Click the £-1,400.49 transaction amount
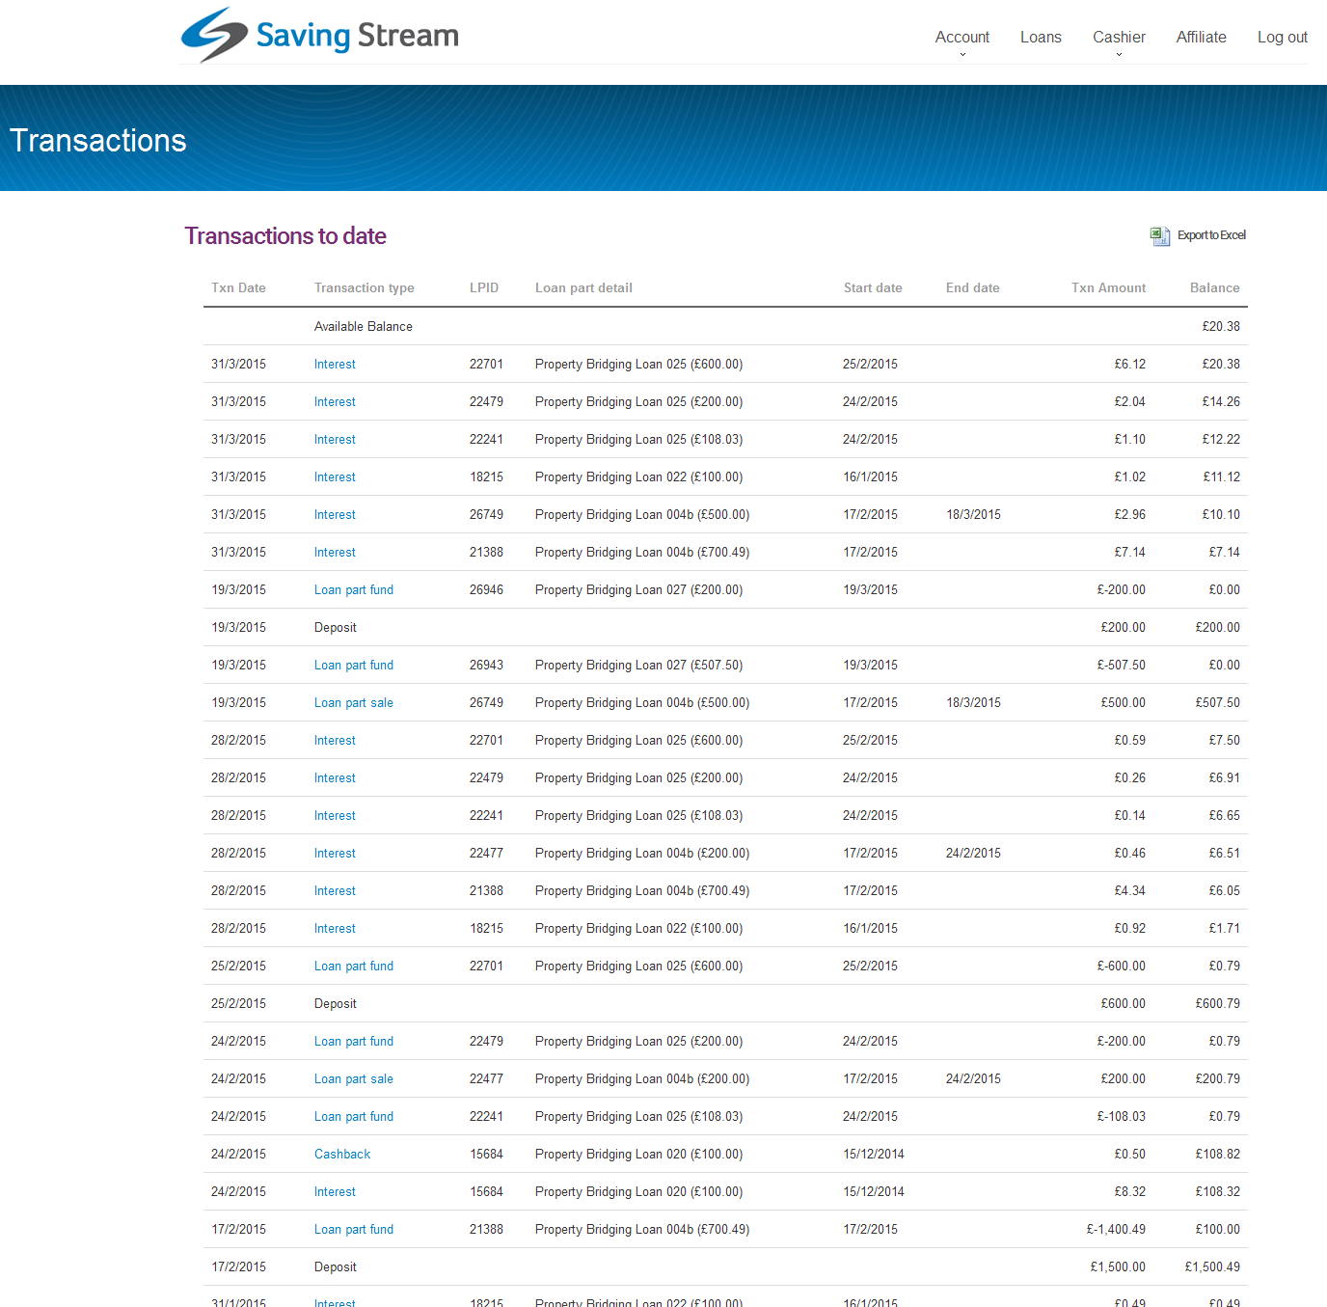This screenshot has height=1307, width=1327. (x=1116, y=1229)
